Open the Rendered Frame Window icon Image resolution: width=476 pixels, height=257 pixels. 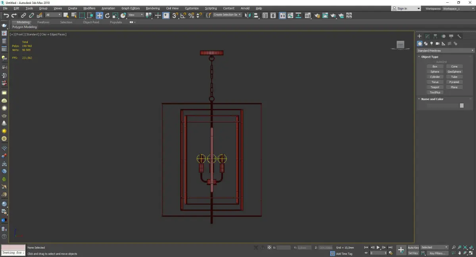[x=325, y=15]
